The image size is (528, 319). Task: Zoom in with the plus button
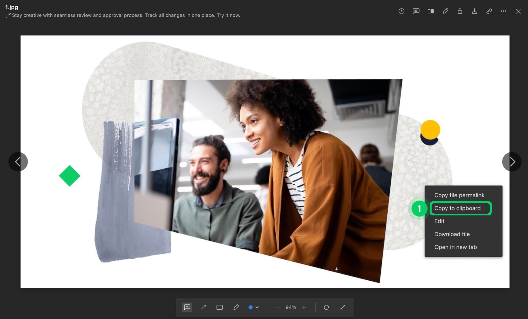(x=304, y=307)
